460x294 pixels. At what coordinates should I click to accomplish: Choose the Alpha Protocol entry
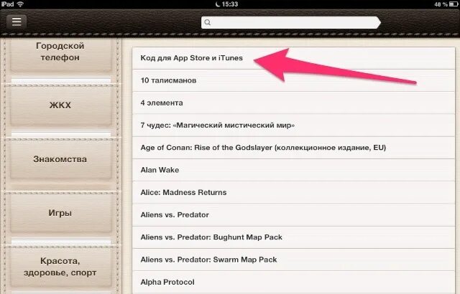[293, 282]
